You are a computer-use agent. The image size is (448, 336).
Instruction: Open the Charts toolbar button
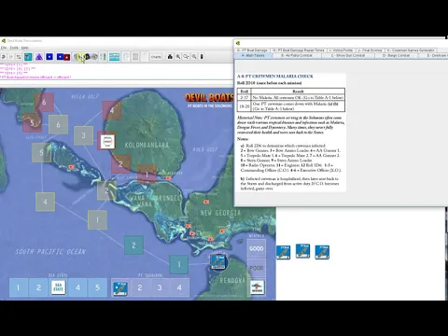[156, 57]
